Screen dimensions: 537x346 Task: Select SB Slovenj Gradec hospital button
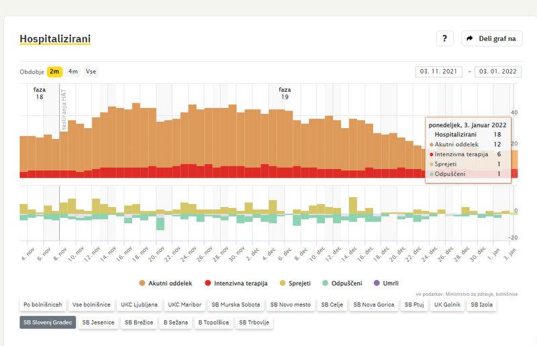[x=48, y=322]
